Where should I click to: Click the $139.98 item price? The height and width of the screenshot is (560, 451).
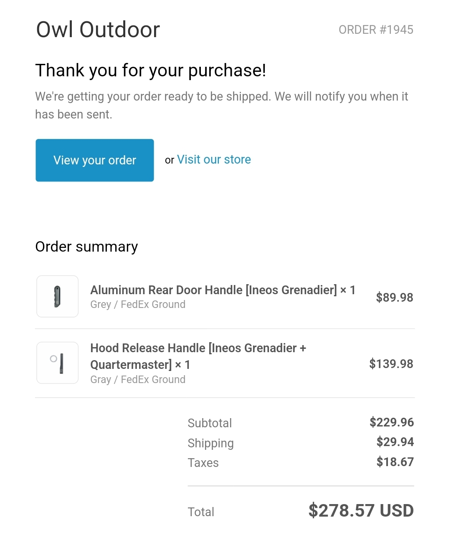point(391,364)
